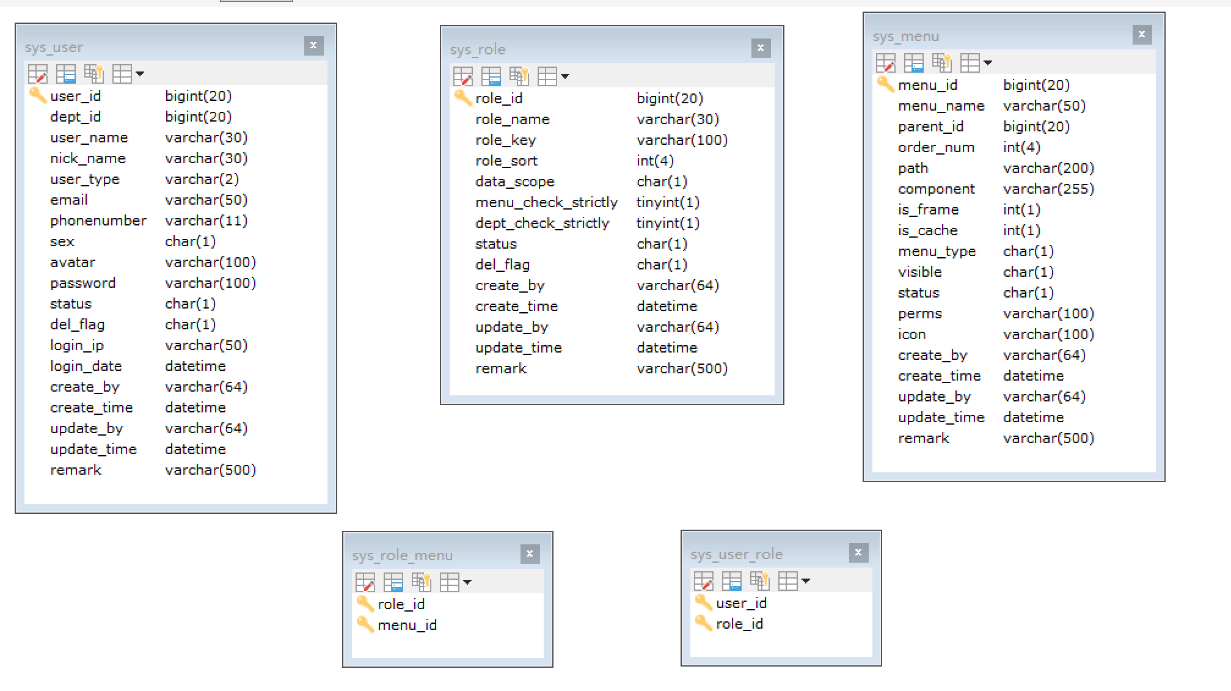
Task: Click the alter table pencil icon in sys_role_menu
Action: pyautogui.click(x=365, y=582)
